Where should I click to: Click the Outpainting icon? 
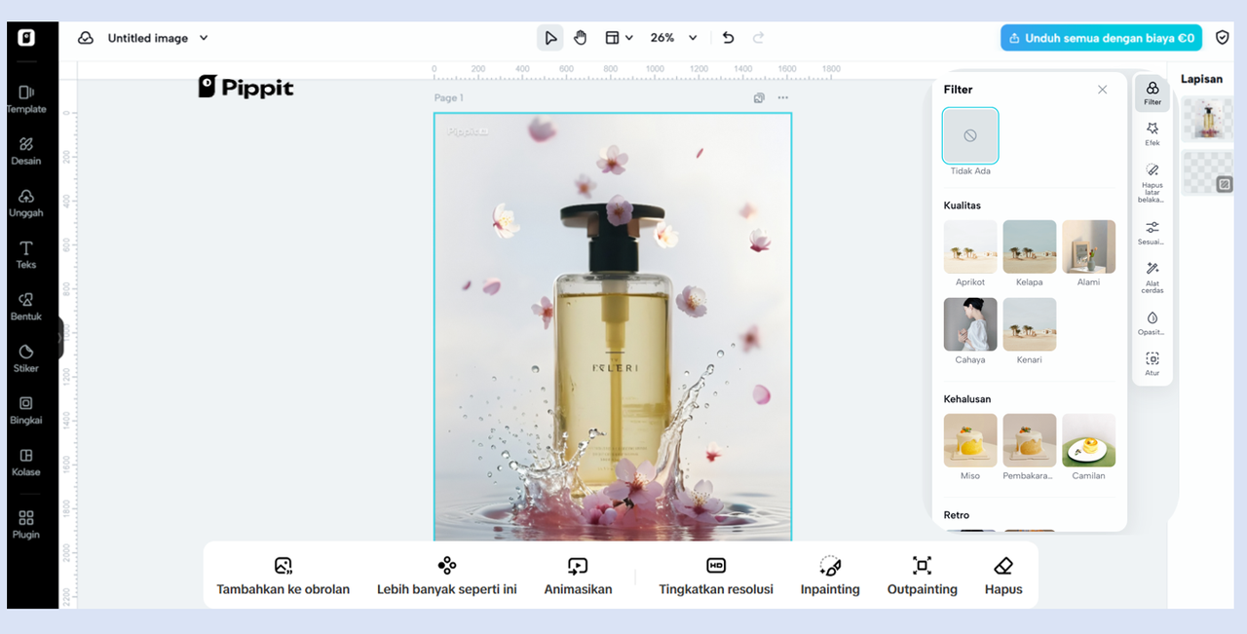tap(922, 567)
